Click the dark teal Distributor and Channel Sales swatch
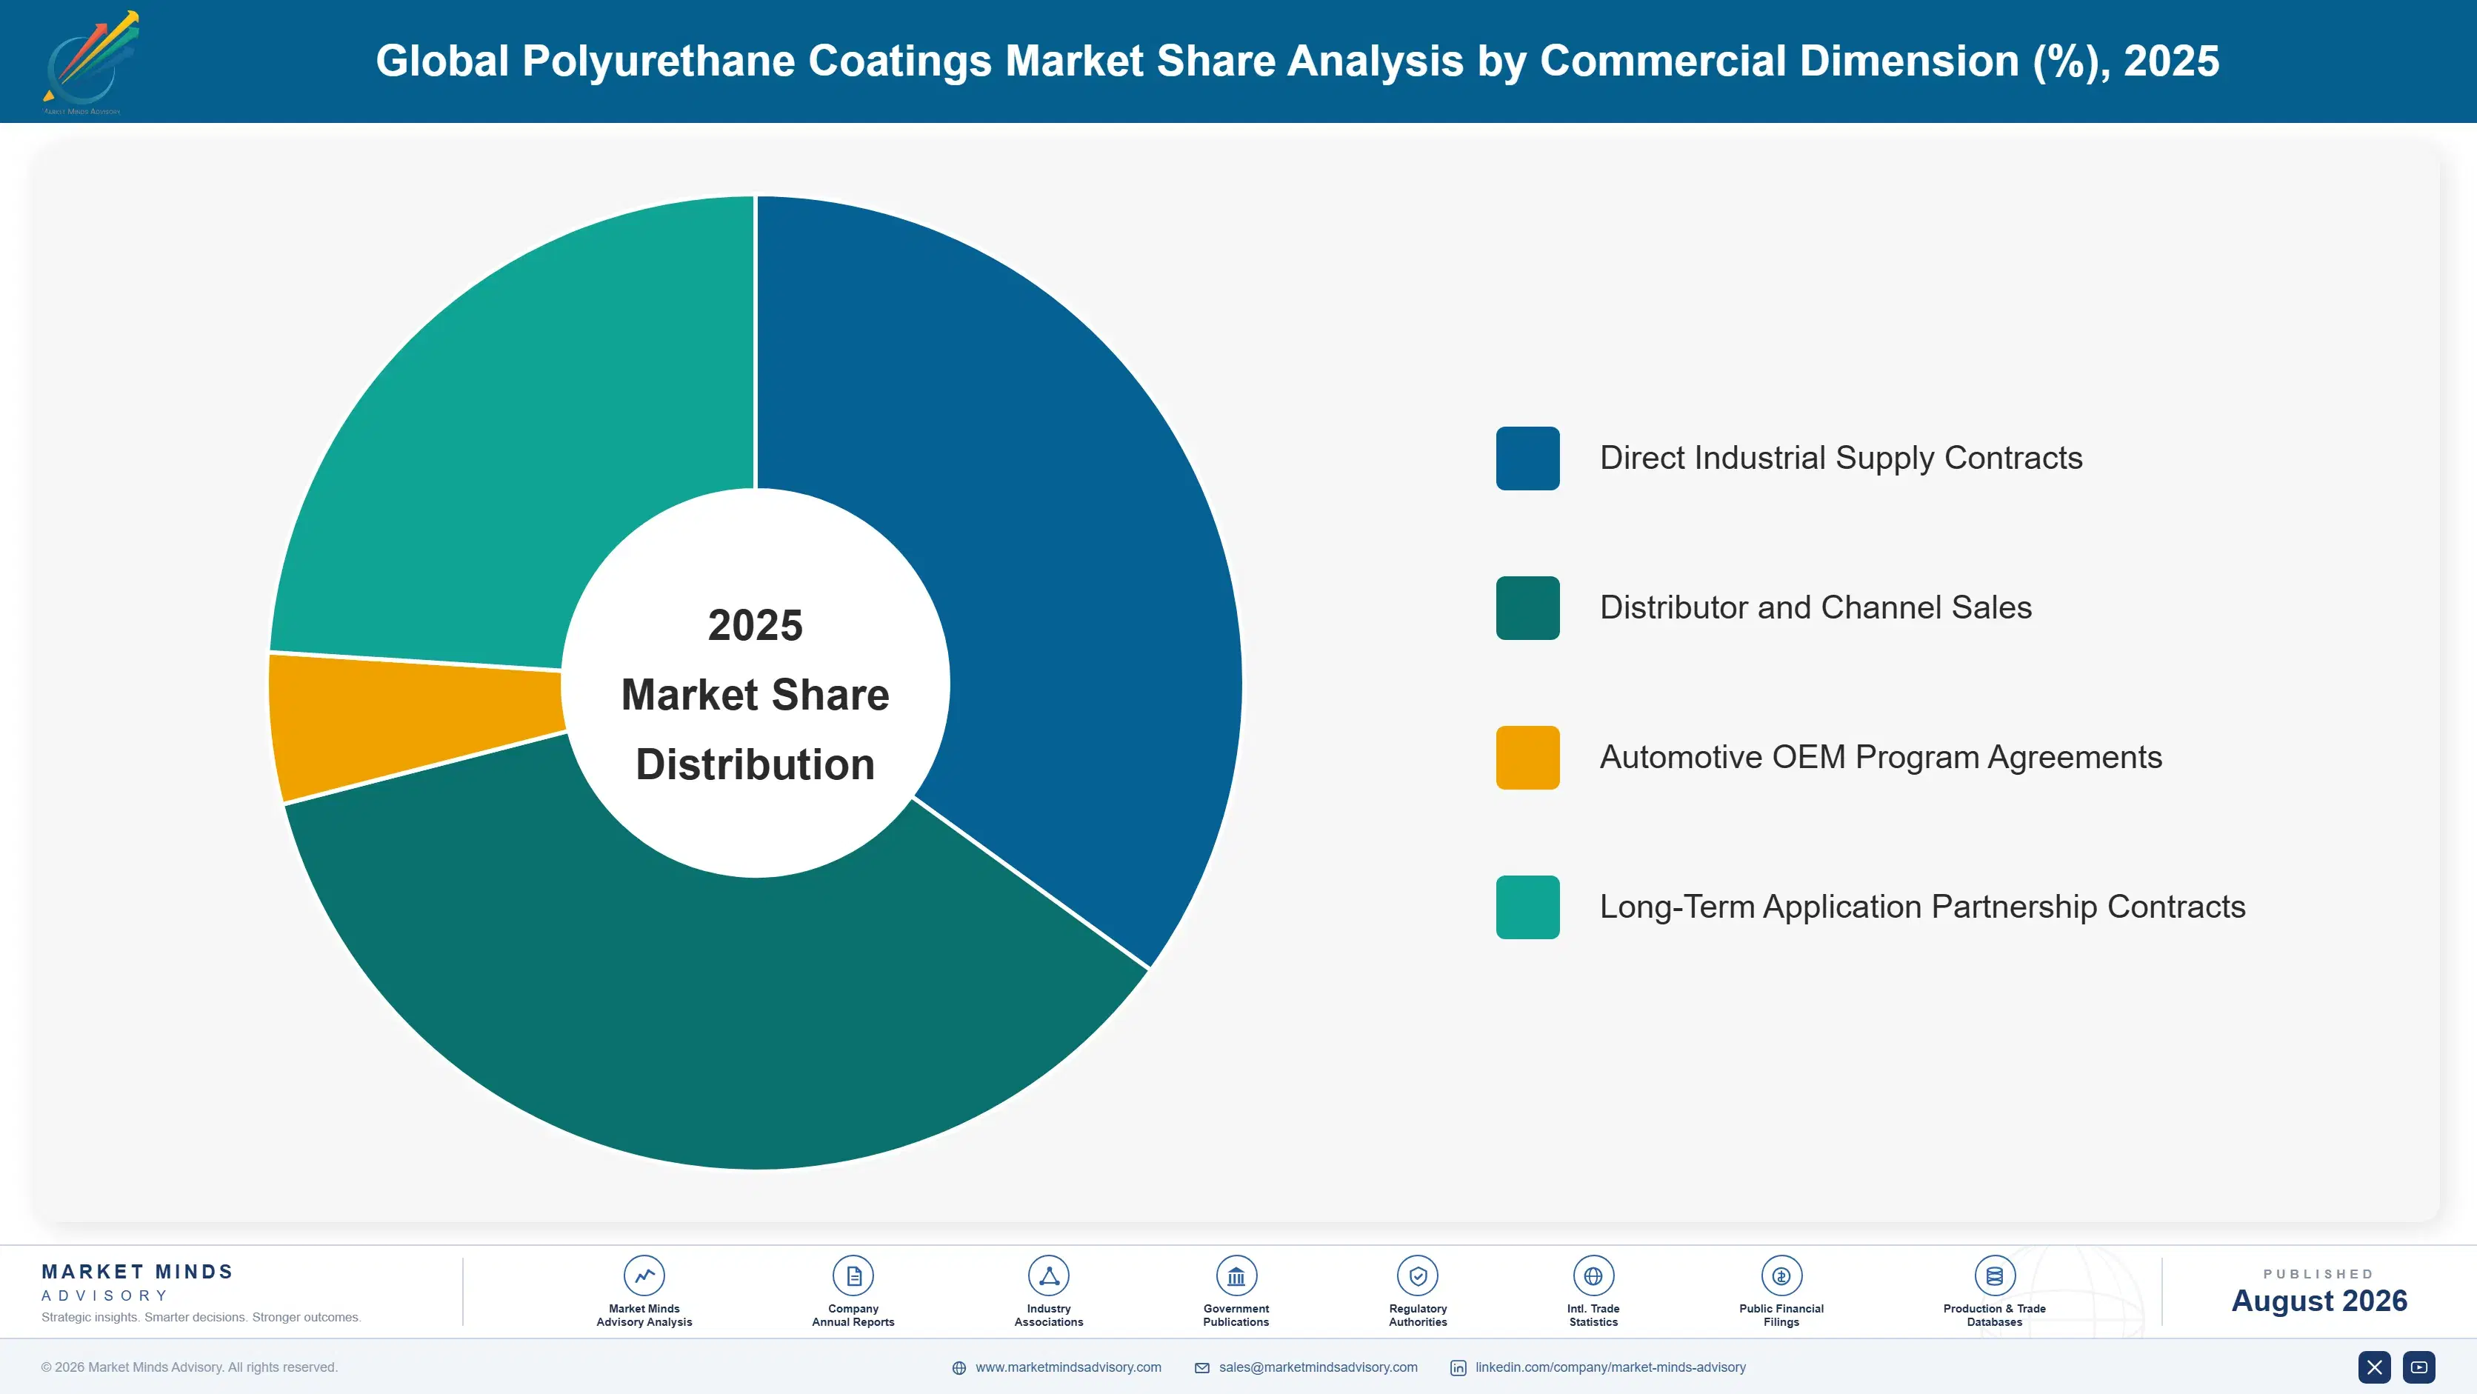This screenshot has height=1394, width=2477. click(1528, 607)
